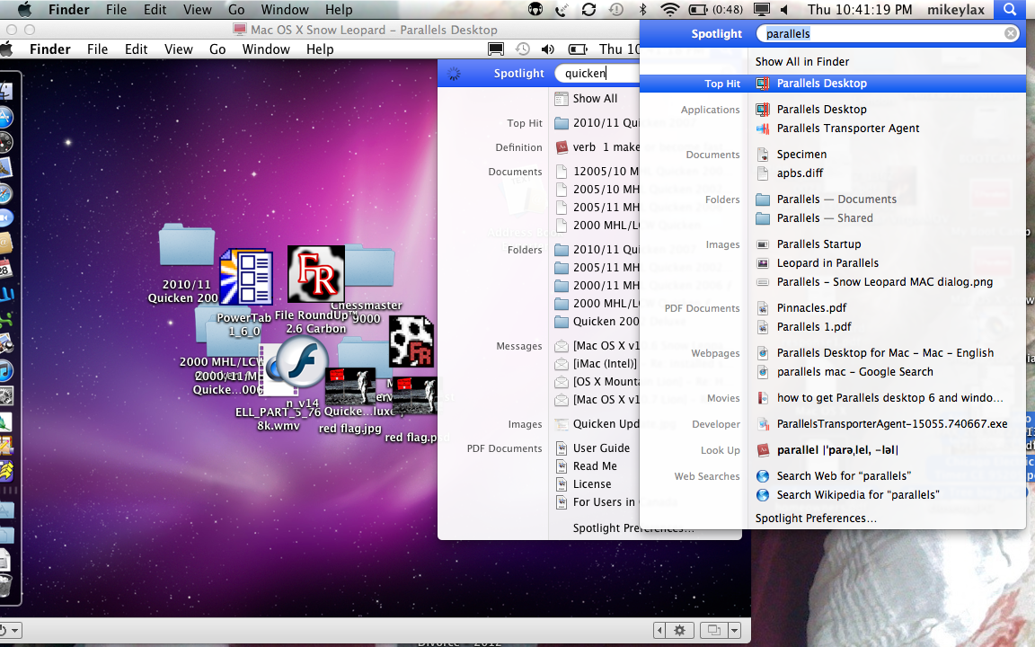Click the volume speaker icon in host menu bar

pyautogui.click(x=784, y=9)
